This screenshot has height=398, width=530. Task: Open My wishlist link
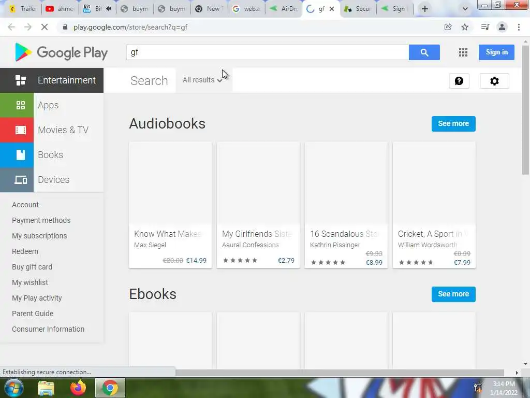point(30,282)
